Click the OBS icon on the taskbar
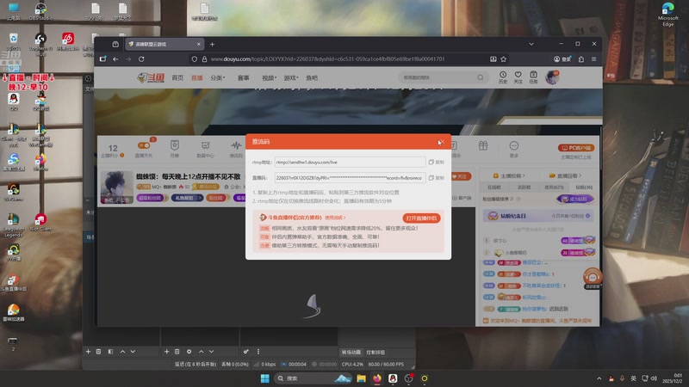The height and width of the screenshot is (387, 689). (408, 378)
